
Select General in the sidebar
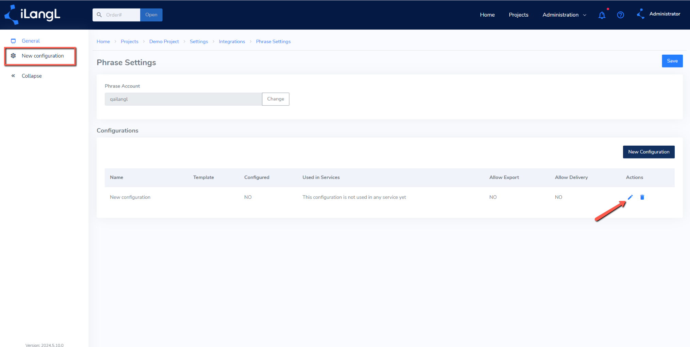(x=31, y=41)
